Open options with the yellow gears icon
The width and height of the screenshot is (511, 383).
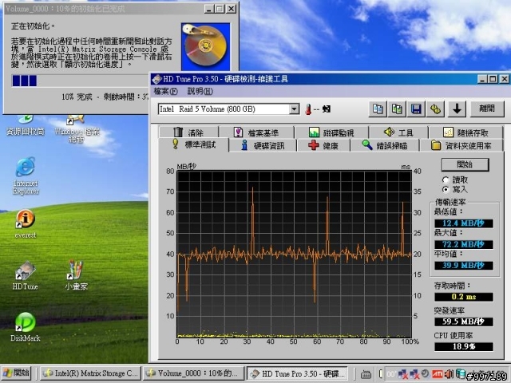pyautogui.click(x=435, y=109)
